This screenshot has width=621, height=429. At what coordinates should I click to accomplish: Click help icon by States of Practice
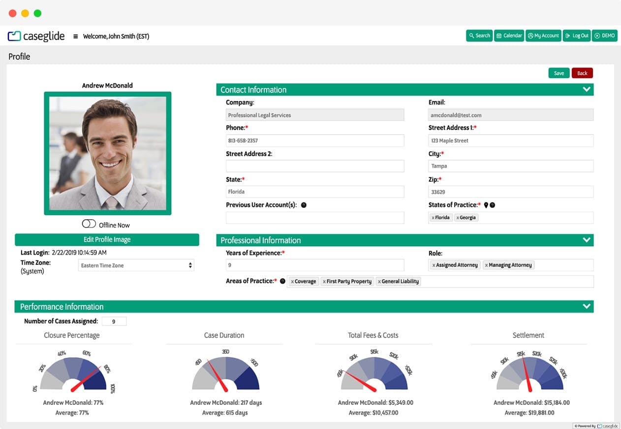493,205
